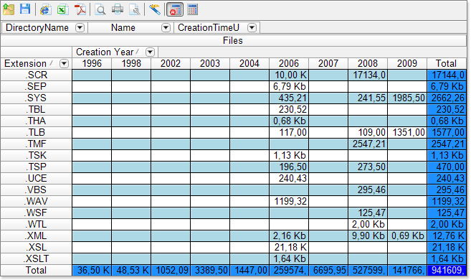Click the open folder icon

9,9
